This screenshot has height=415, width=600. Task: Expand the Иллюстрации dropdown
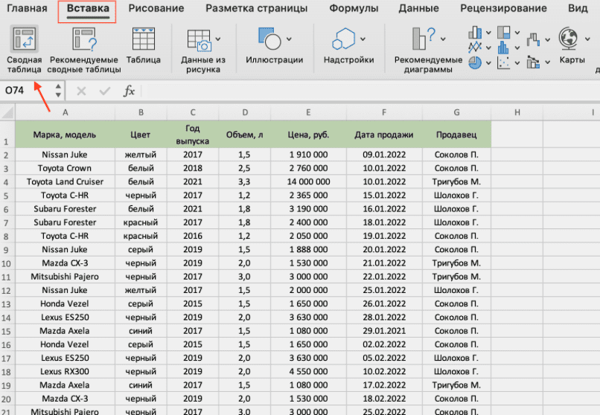pos(288,39)
